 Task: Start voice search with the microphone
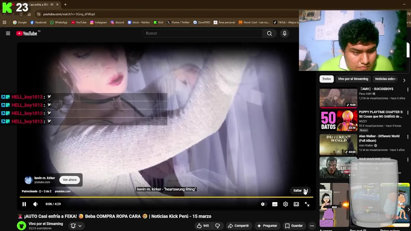(x=284, y=33)
